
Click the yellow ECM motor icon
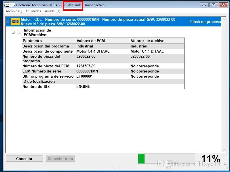[x=15, y=22]
